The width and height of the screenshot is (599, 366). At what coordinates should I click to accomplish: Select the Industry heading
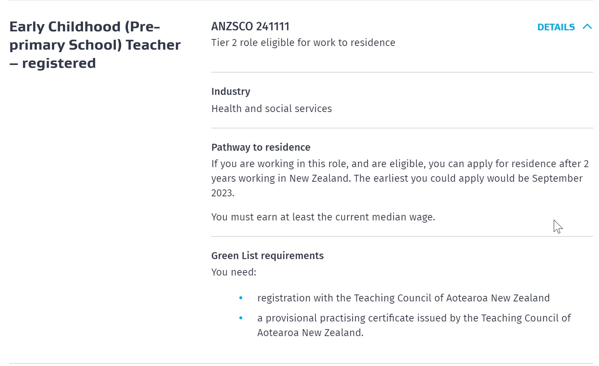click(x=231, y=92)
